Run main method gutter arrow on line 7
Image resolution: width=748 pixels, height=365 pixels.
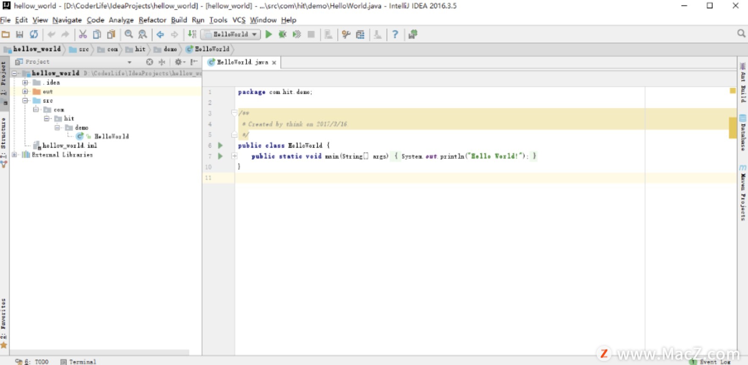point(220,156)
